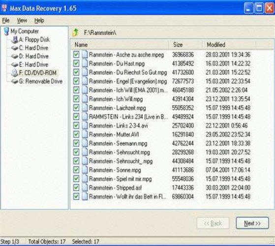Click file icon of Ich Will.mpg
275x246 pixels.
[85, 99]
